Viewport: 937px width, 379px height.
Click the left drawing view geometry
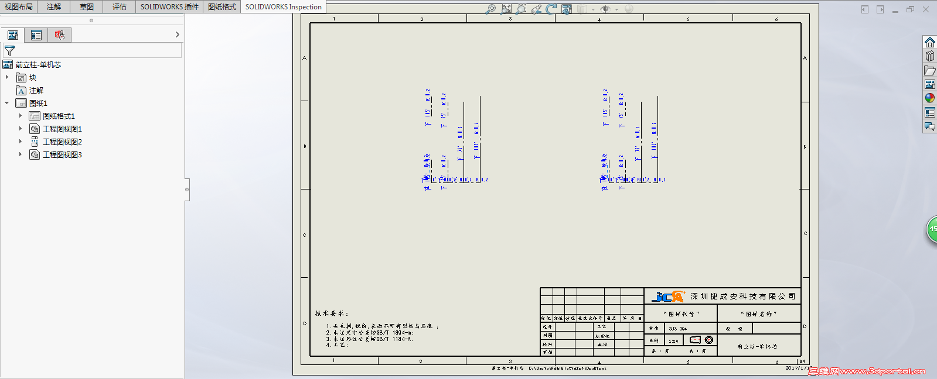(x=455, y=140)
